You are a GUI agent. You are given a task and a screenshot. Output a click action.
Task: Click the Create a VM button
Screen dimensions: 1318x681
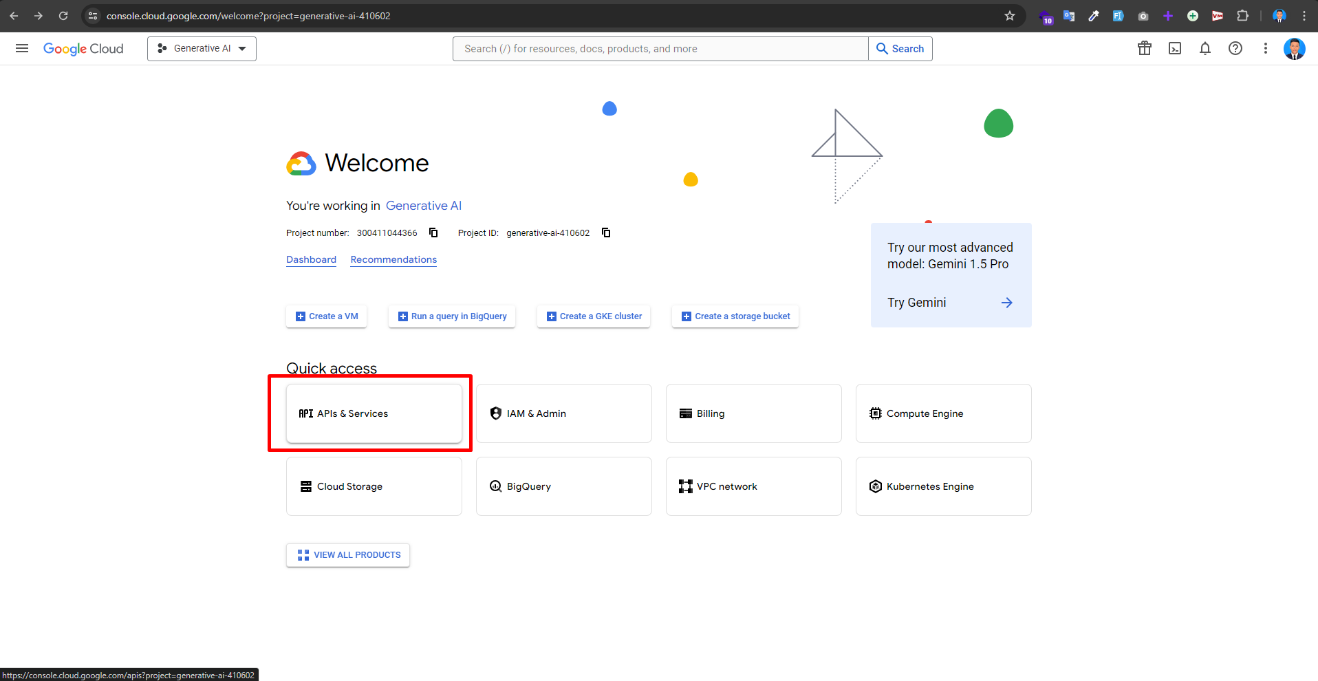pos(327,316)
